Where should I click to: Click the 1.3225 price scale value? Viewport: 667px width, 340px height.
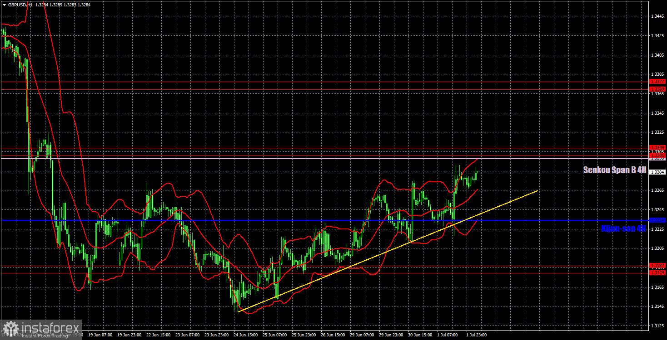(657, 230)
